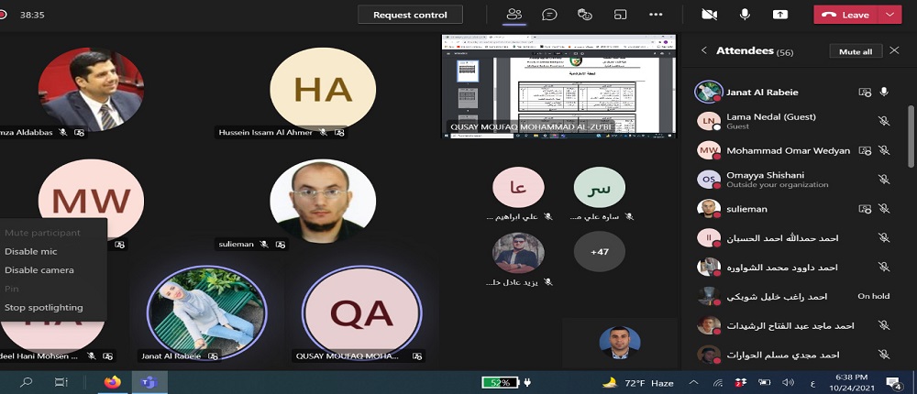The width and height of the screenshot is (917, 394).
Task: Expand the Leave button dropdown arrow
Action: (x=889, y=15)
